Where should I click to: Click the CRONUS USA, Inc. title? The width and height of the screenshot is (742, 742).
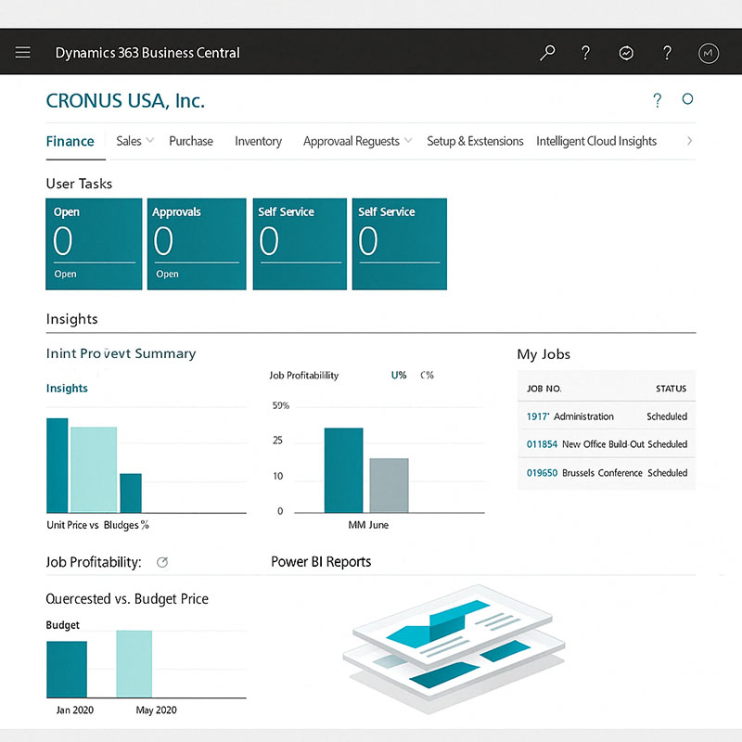pyautogui.click(x=125, y=101)
